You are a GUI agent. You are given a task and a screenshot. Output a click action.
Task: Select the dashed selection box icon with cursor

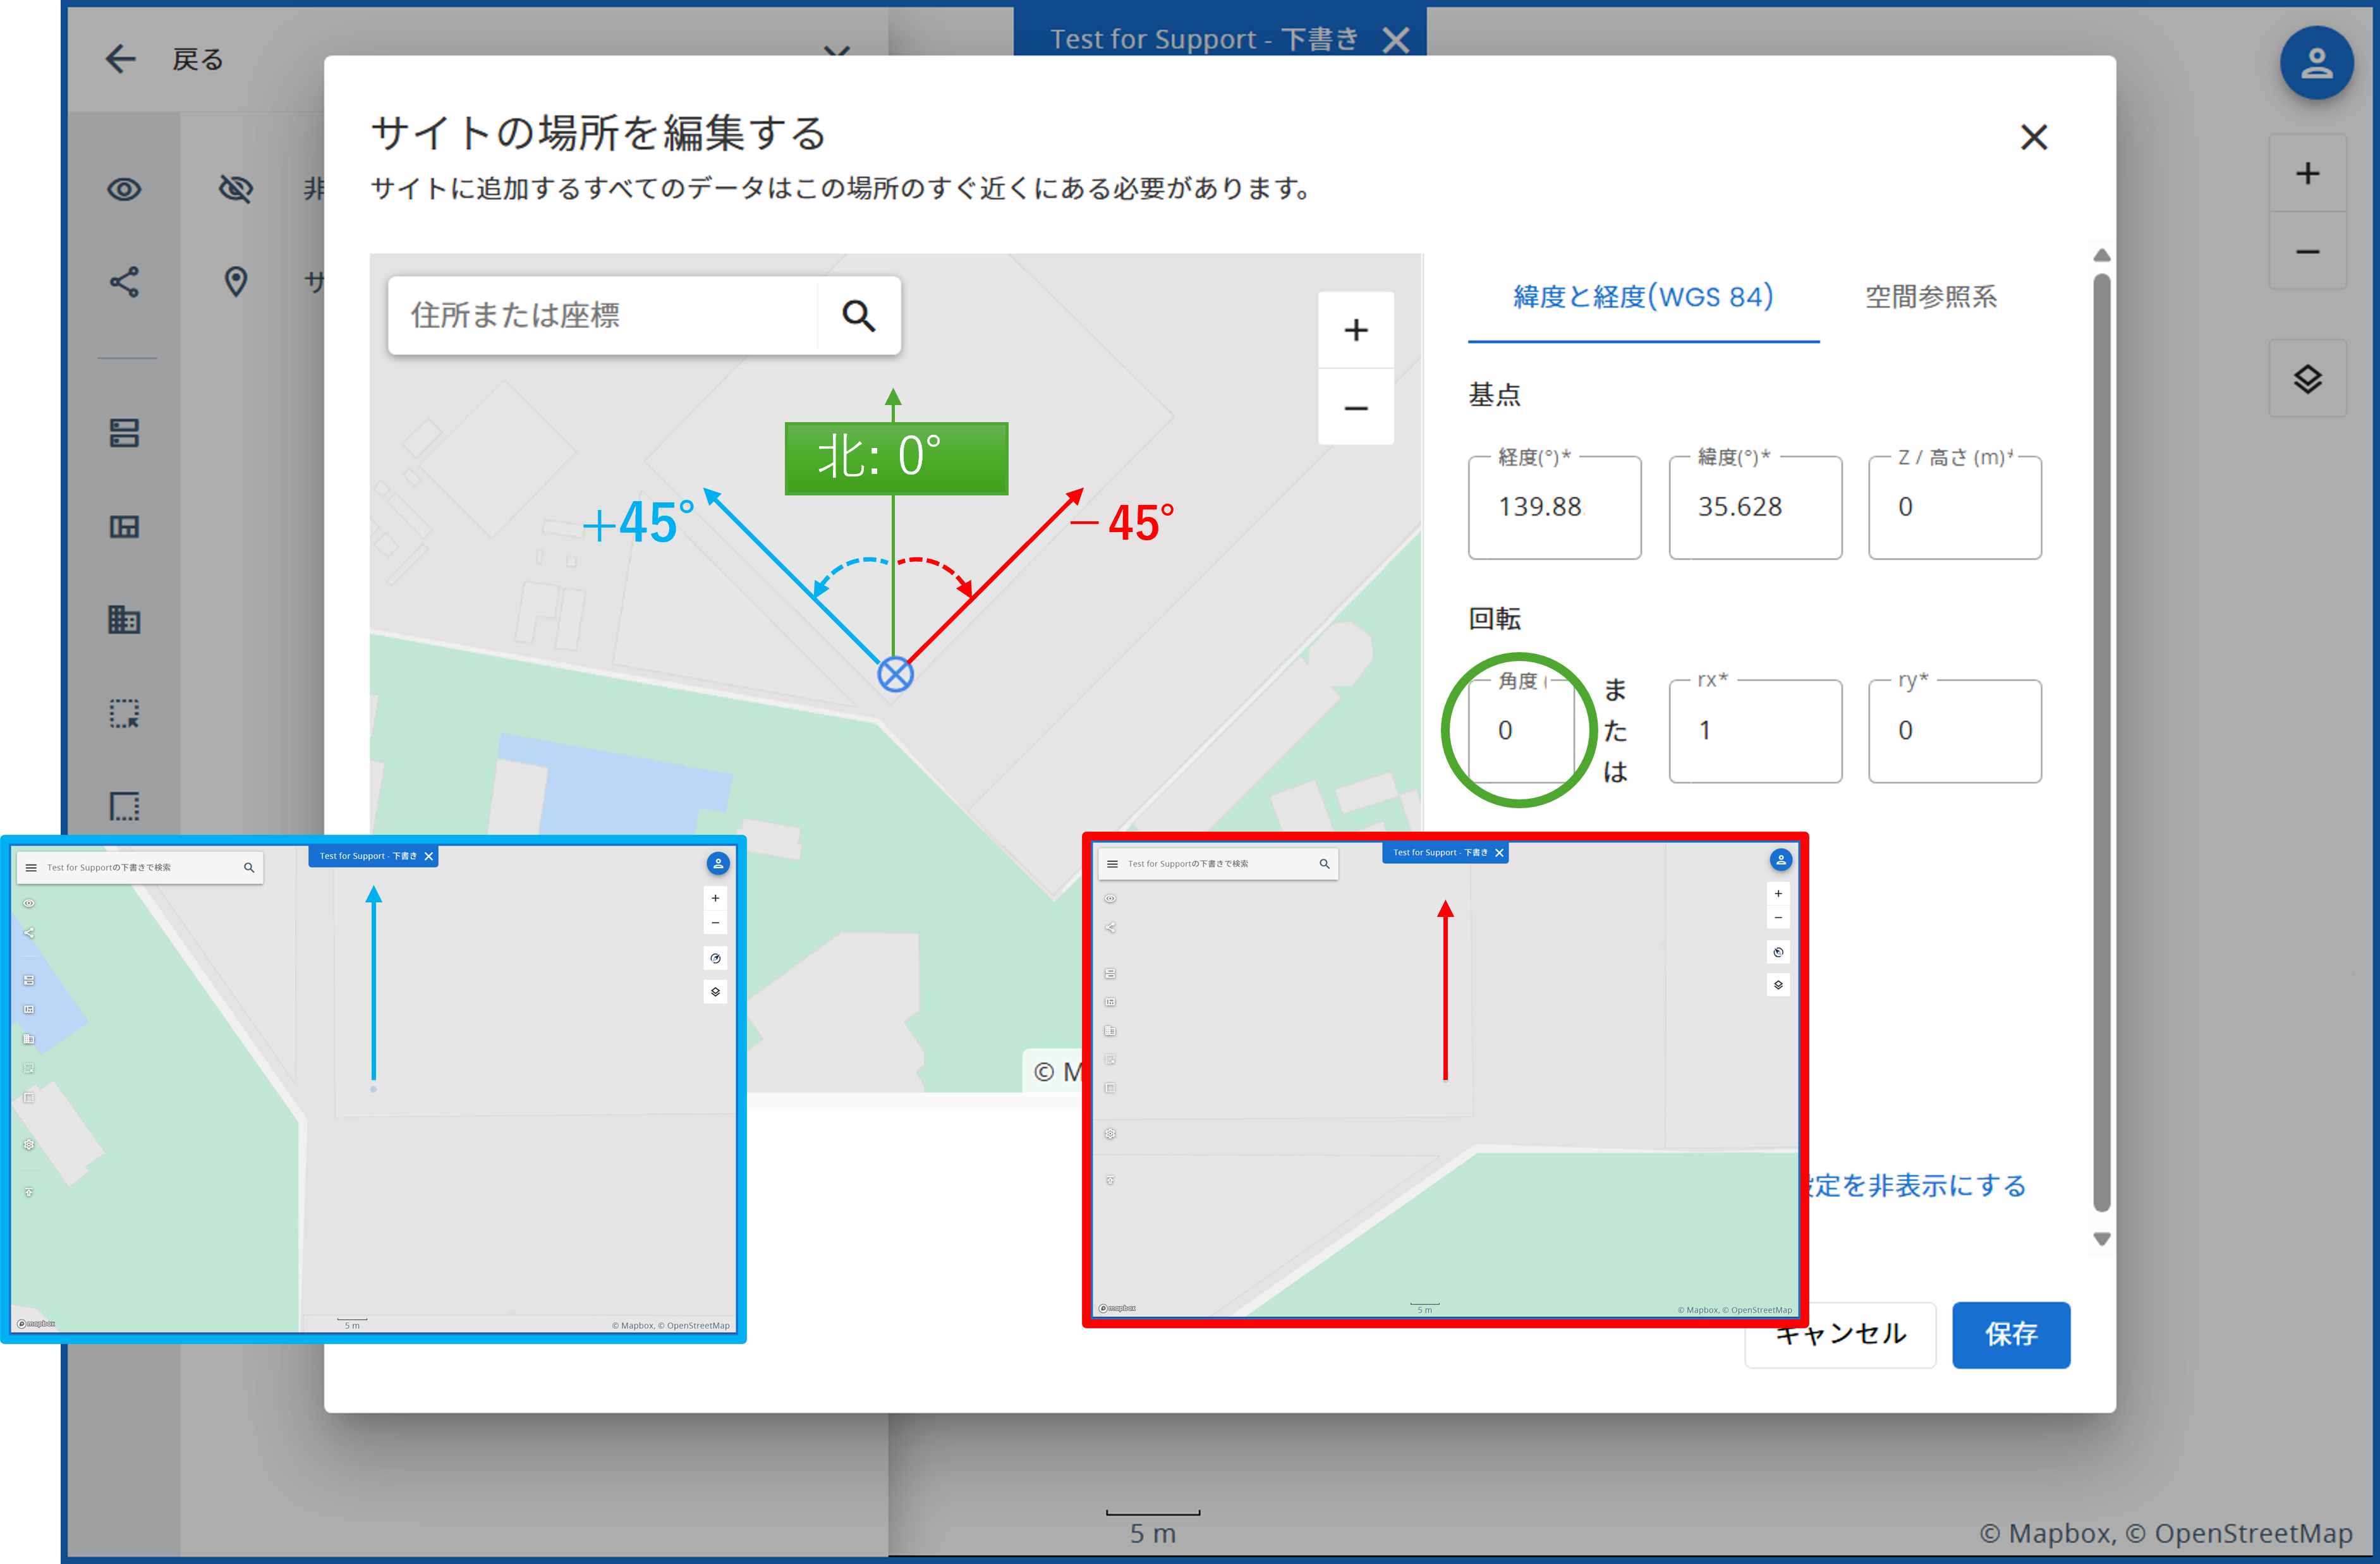coord(124,713)
